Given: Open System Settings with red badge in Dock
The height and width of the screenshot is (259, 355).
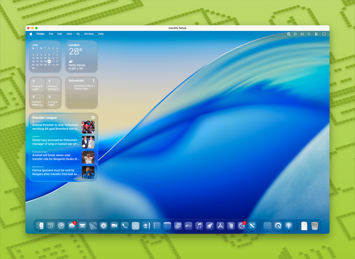Looking at the screenshot, I should (x=241, y=226).
